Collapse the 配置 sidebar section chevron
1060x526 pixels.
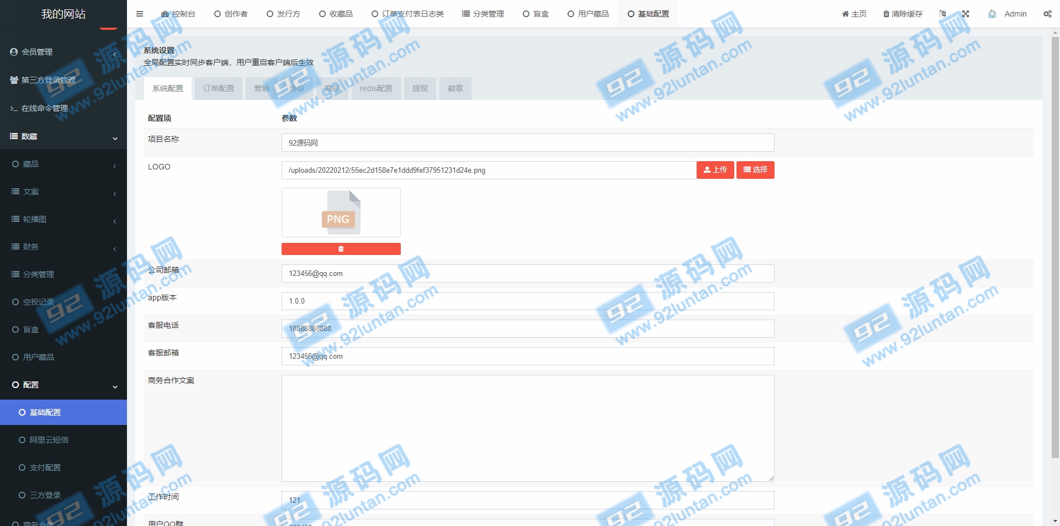point(115,386)
